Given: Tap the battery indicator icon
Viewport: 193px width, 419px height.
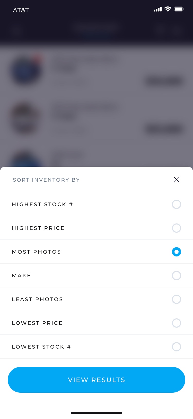Looking at the screenshot, I should point(179,9).
